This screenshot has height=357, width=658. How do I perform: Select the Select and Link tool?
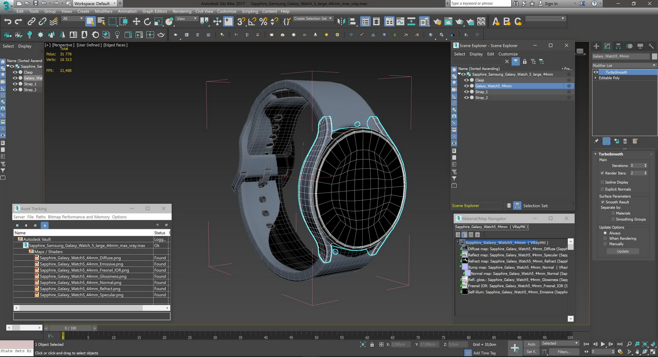(x=32, y=22)
